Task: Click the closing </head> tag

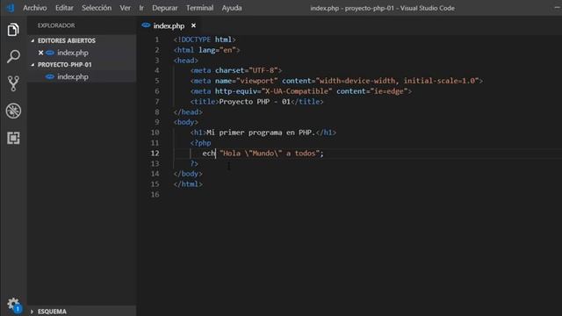Action: (188, 111)
